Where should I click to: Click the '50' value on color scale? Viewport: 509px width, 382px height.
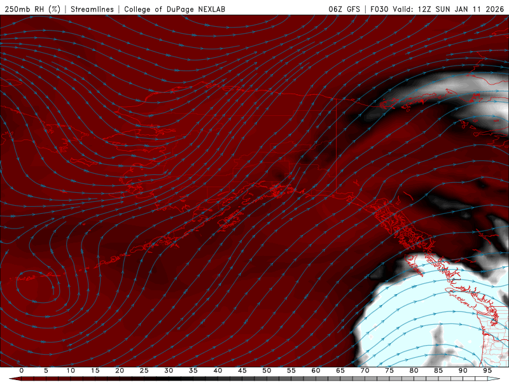click(267, 371)
